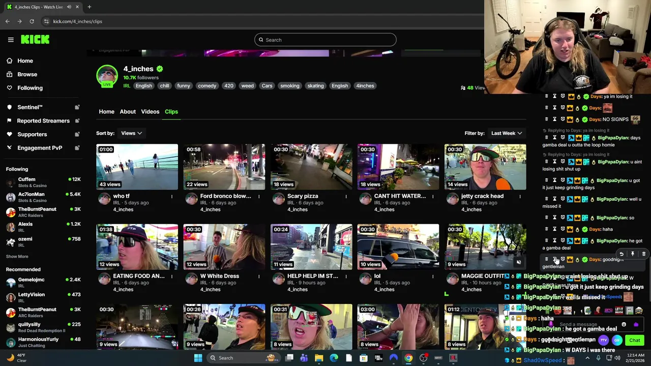Show hidden system tray icons
Screen dimensions: 651x366
587,358
